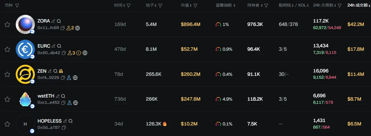Sort the table by 蓝筹指数
Viewport: 371px width, 136px height.
225,5
